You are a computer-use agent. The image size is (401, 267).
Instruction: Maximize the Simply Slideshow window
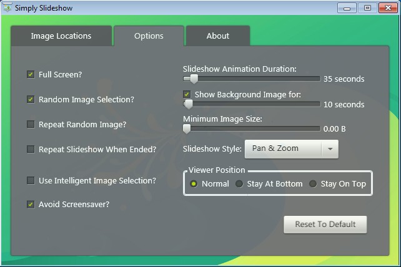pyautogui.click(x=367, y=8)
